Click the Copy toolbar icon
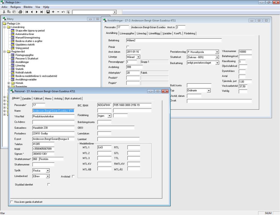 click(x=9, y=12)
